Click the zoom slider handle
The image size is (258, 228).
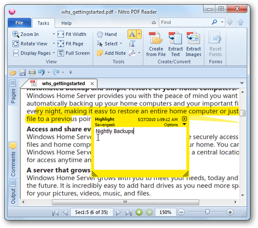pyautogui.click(x=207, y=212)
